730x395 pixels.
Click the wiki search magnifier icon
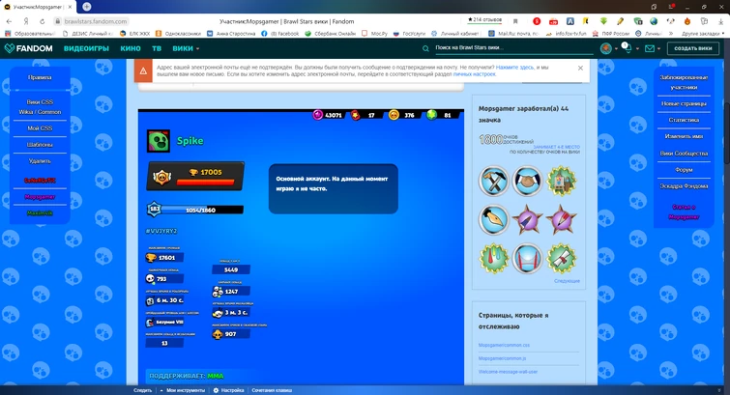pyautogui.click(x=425, y=48)
